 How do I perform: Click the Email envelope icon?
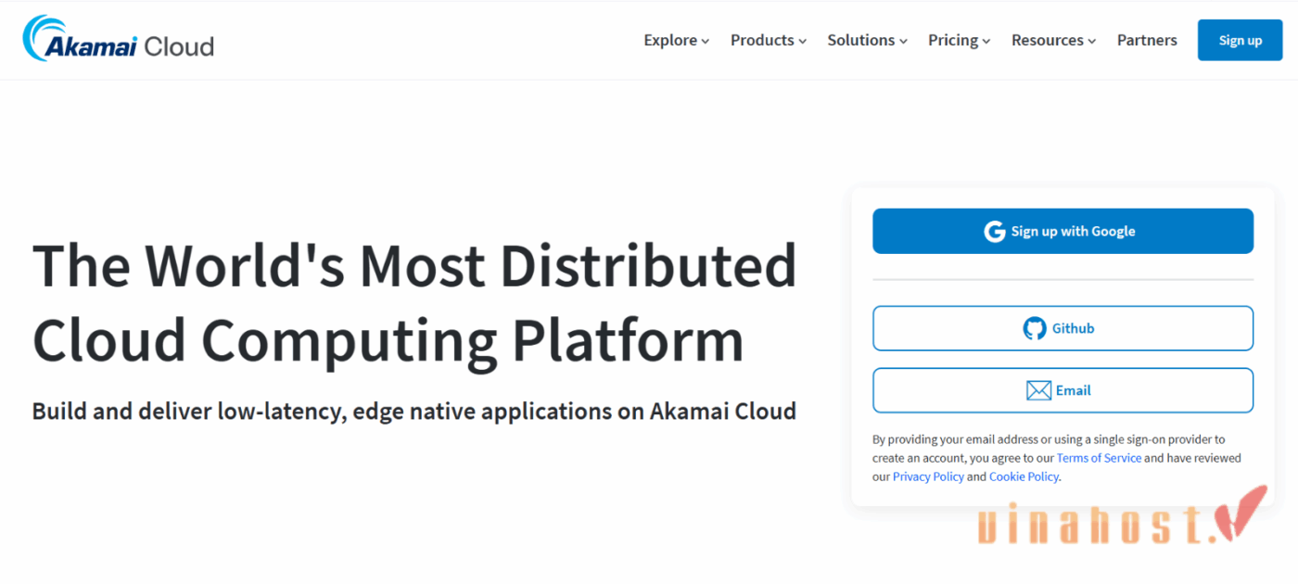[1038, 390]
